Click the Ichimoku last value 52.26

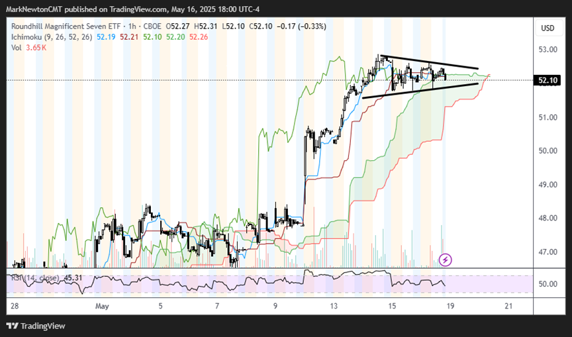(199, 37)
